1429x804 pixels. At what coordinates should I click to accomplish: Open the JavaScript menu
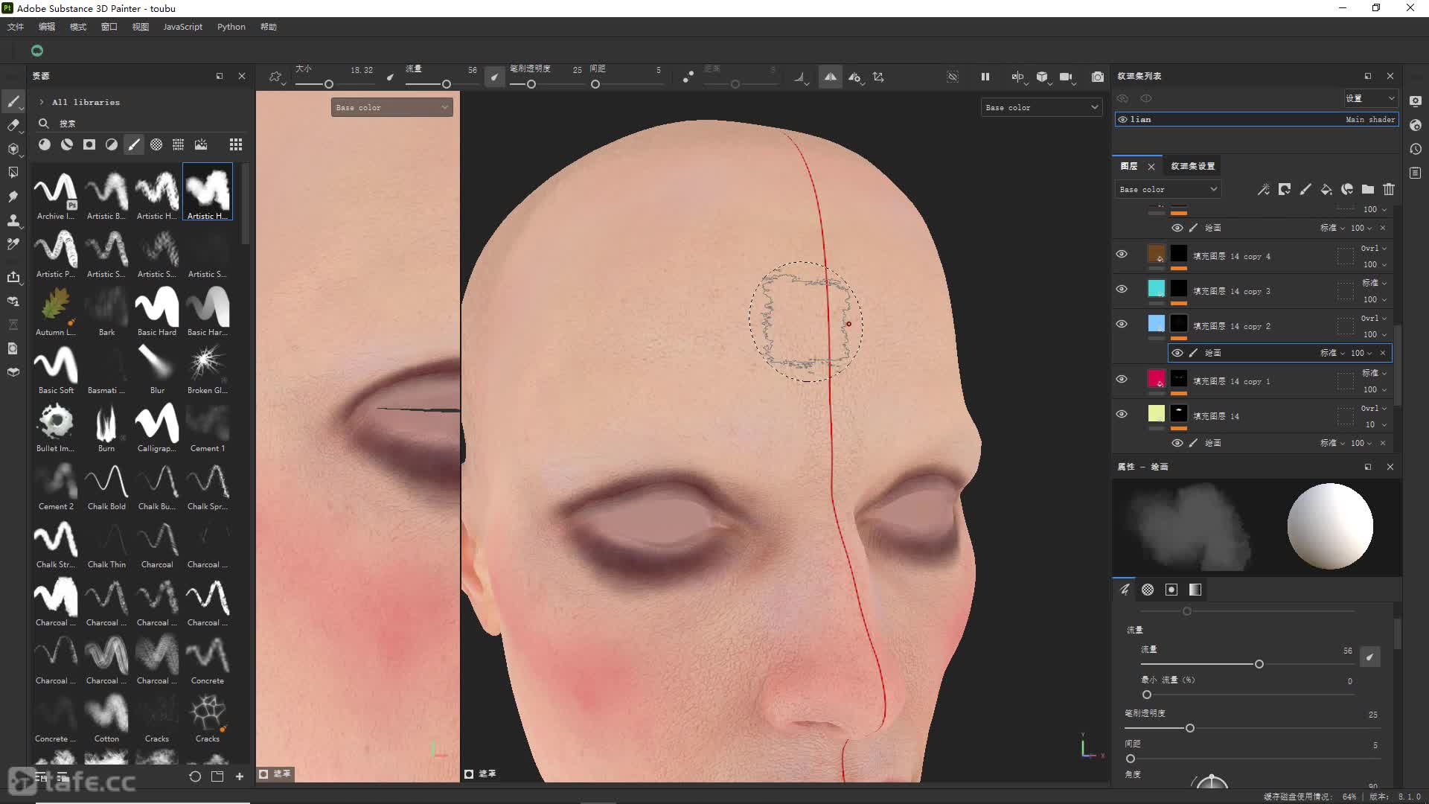[182, 27]
